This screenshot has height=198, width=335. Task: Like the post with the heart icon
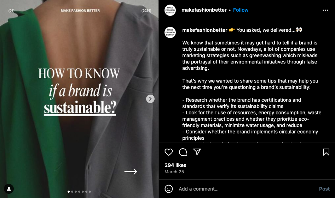coord(169,152)
